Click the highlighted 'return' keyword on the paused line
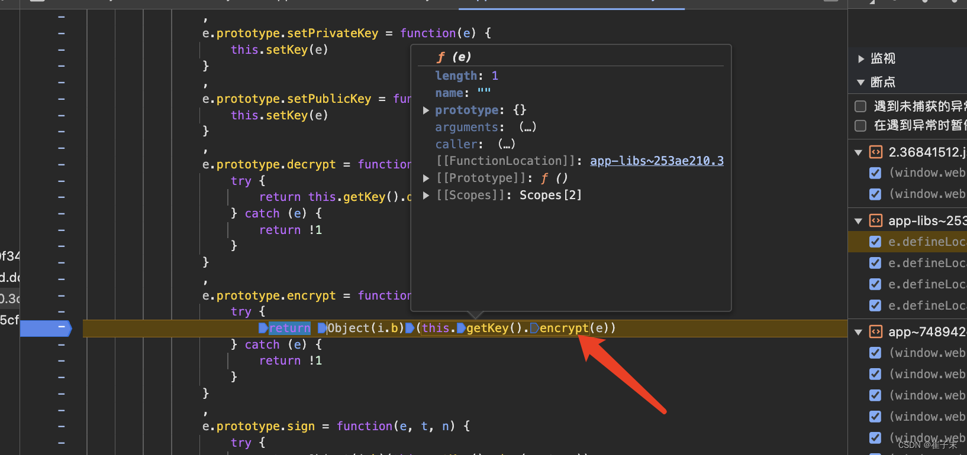Viewport: 967px width, 455px height. (289, 328)
